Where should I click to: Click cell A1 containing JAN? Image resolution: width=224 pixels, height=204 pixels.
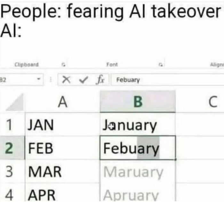coord(63,125)
